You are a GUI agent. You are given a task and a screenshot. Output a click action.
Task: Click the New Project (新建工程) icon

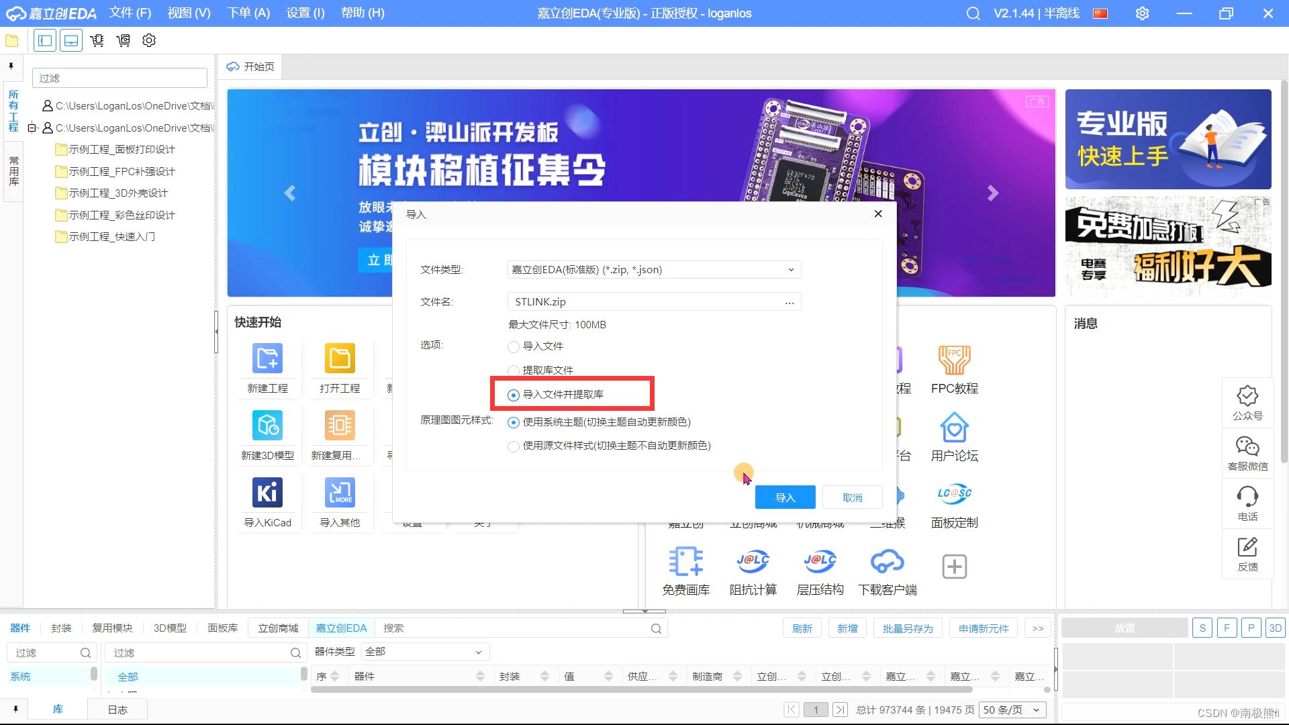[267, 358]
